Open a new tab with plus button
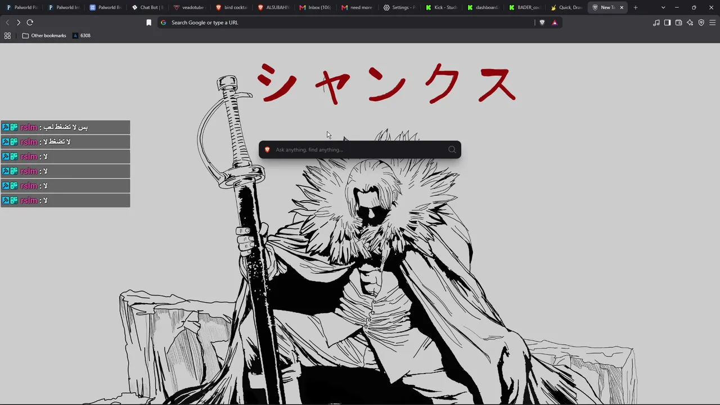The height and width of the screenshot is (405, 720). [x=636, y=7]
